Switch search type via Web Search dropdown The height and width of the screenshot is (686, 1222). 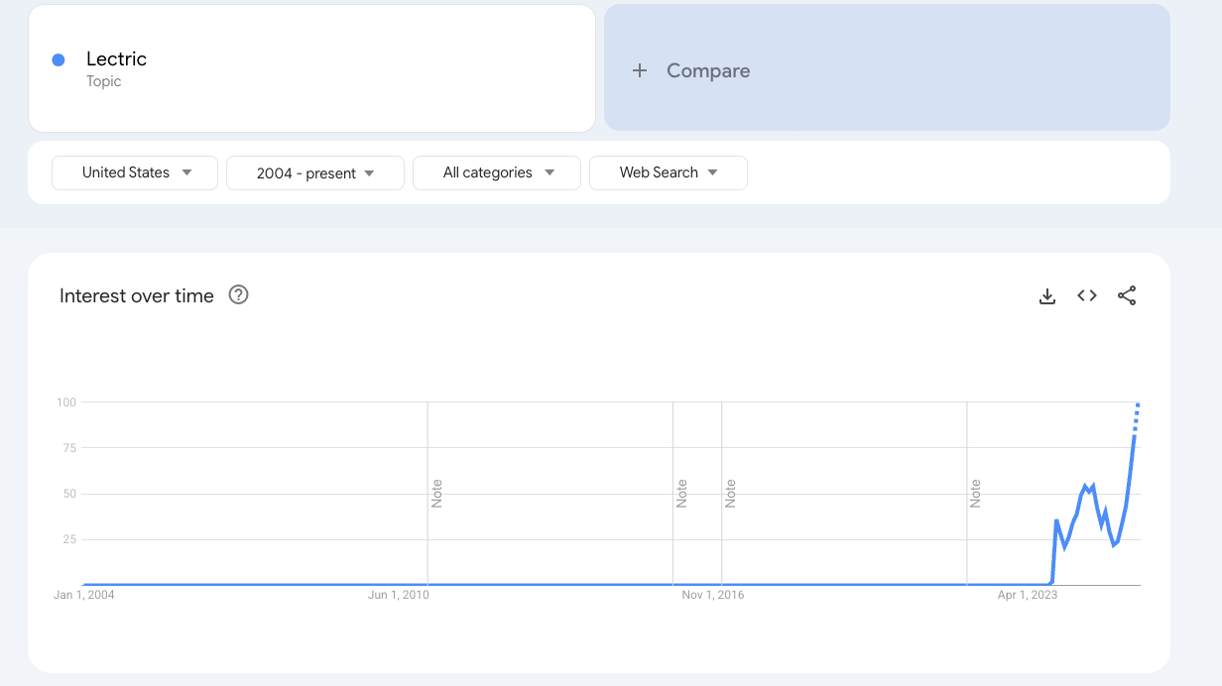668,172
